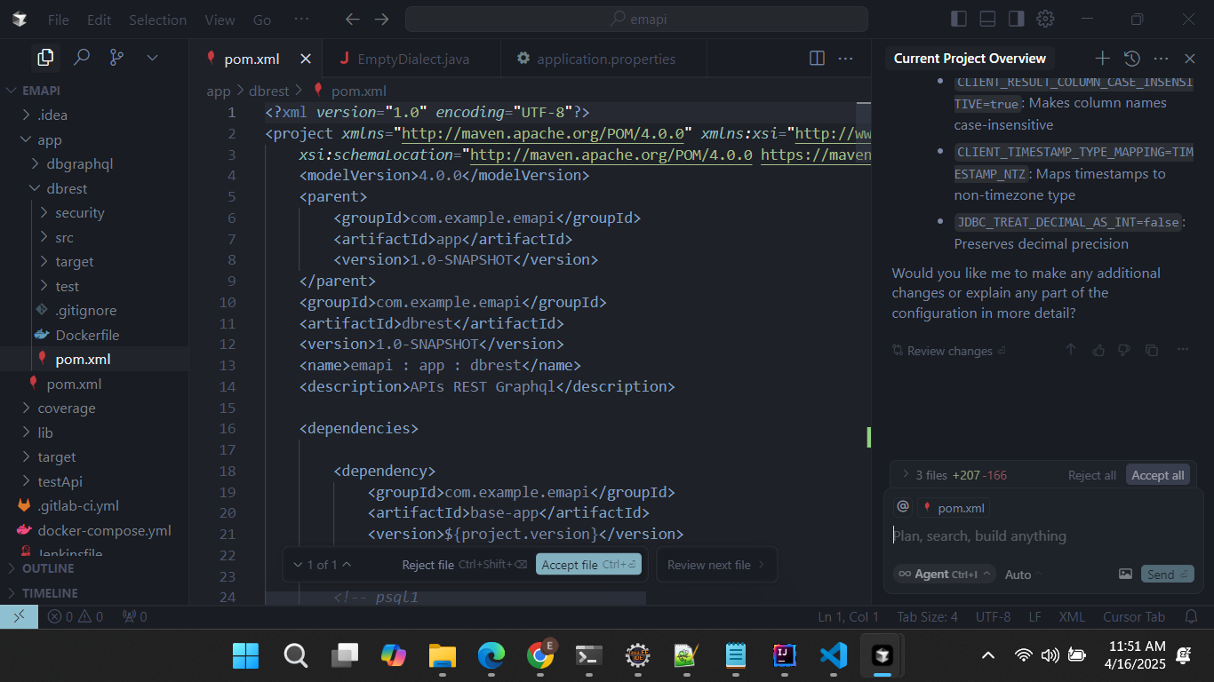The height and width of the screenshot is (682, 1214).
Task: Open the Search view in sidebar
Action: tap(82, 58)
